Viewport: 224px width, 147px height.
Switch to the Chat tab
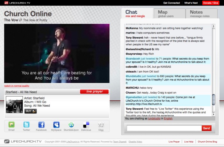[137, 13]
